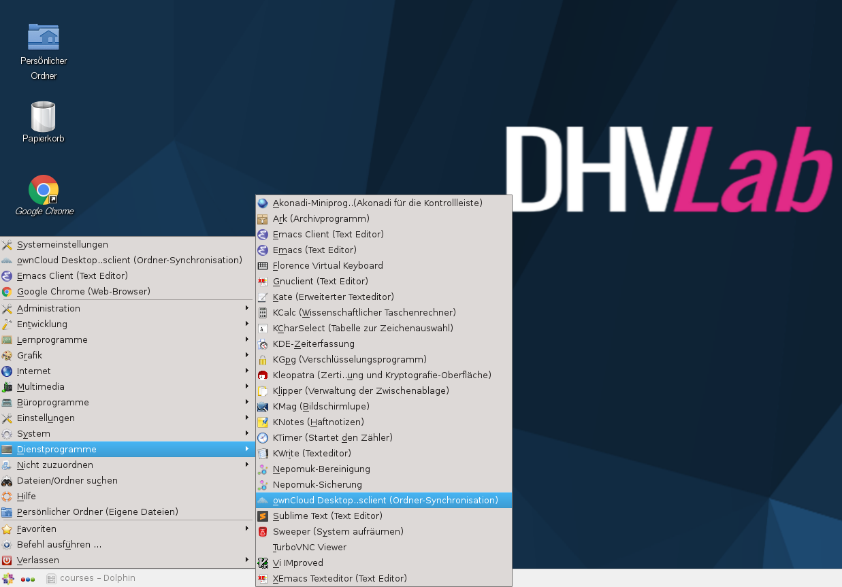Launch Emacs Client from main menu favorites
The image size is (842, 587).
(127, 275)
